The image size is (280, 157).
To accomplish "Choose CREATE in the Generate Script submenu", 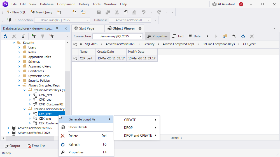I will click(x=137, y=120).
